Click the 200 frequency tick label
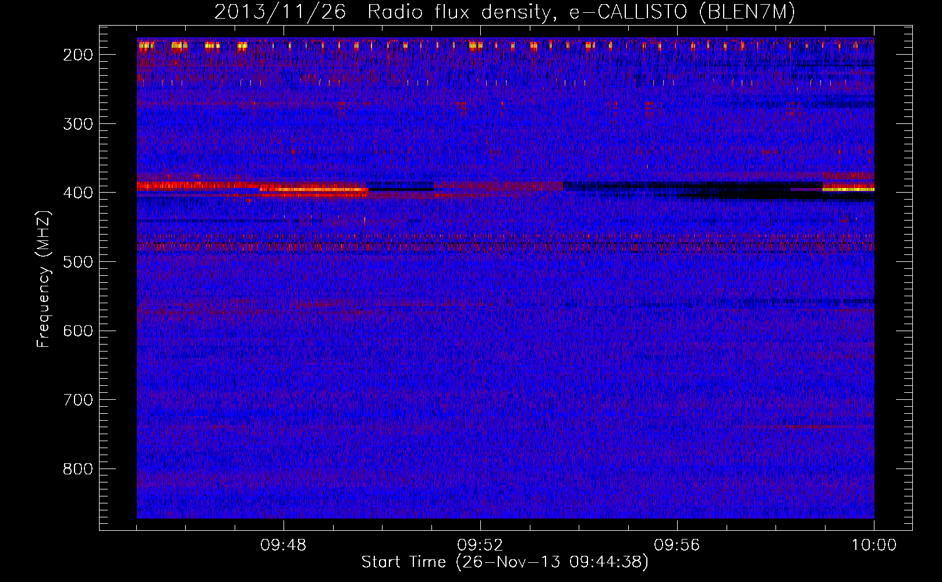Viewport: 942px width, 582px height. [77, 55]
